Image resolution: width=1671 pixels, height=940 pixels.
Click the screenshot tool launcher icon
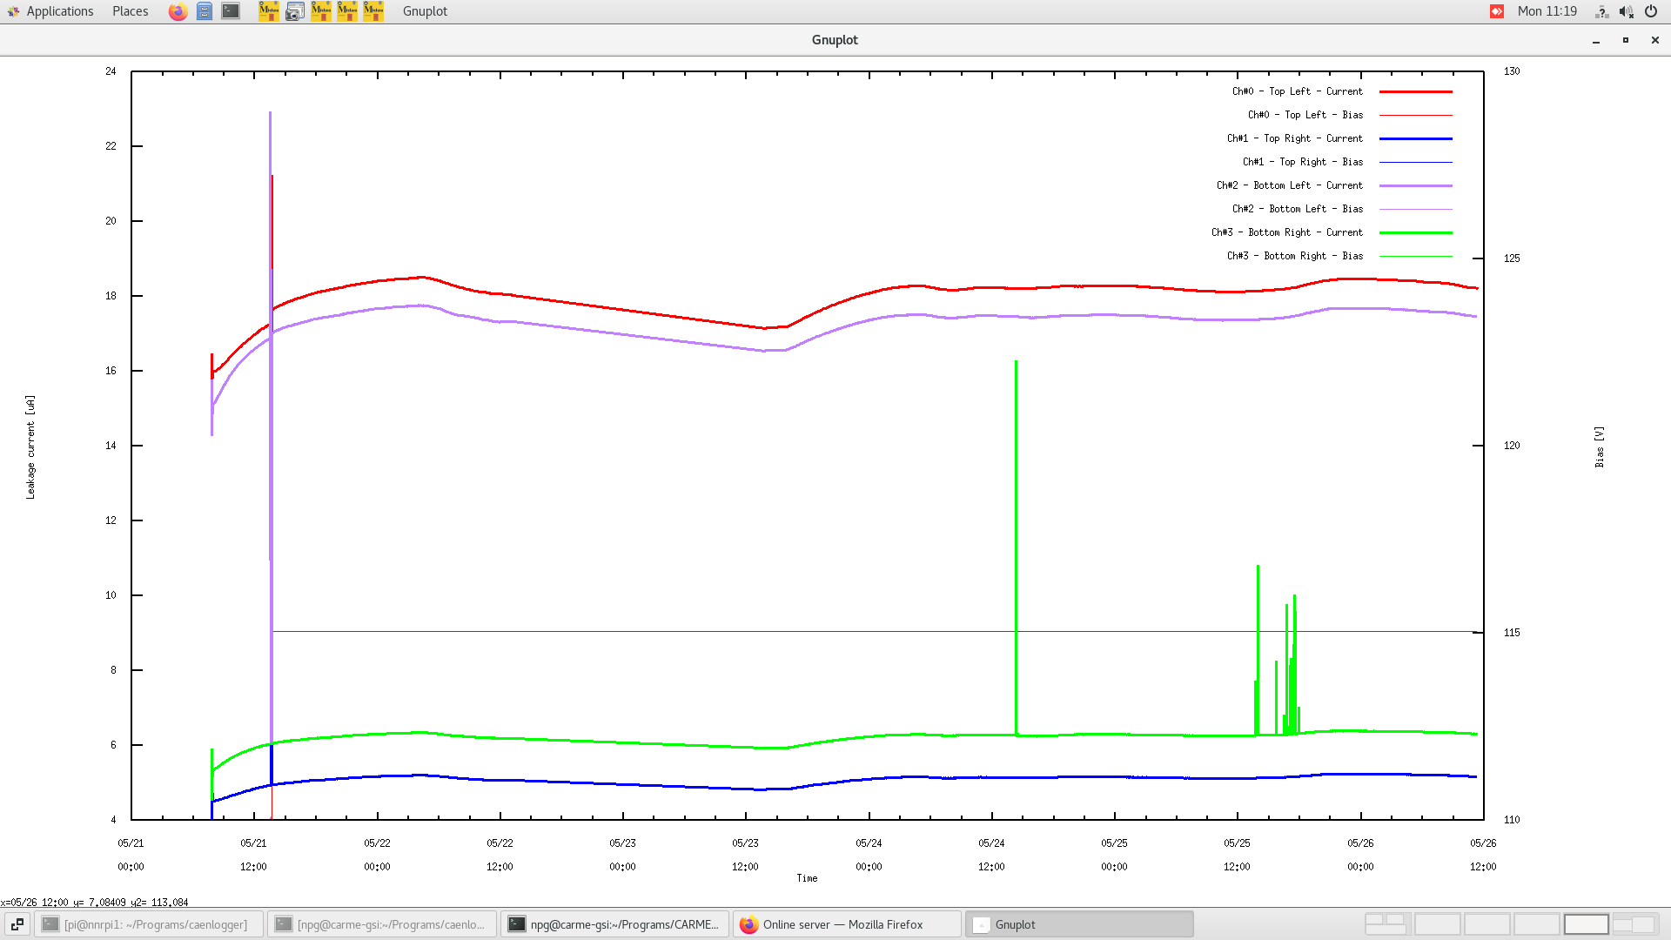(295, 11)
